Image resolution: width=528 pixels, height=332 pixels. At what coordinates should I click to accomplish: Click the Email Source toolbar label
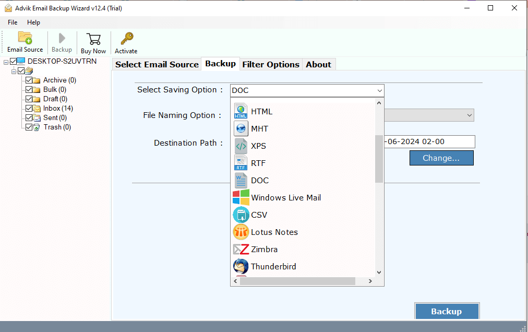(25, 50)
